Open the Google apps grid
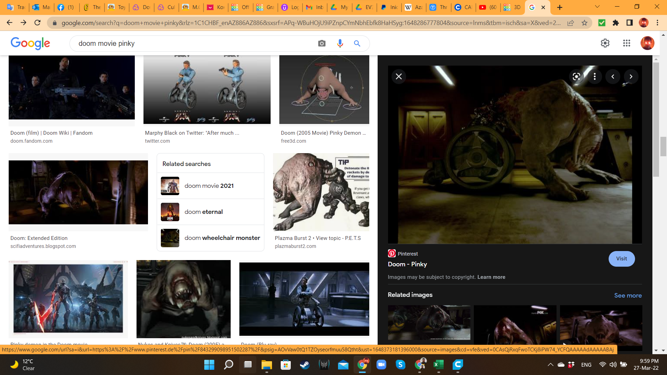Image resolution: width=667 pixels, height=375 pixels. [x=626, y=43]
